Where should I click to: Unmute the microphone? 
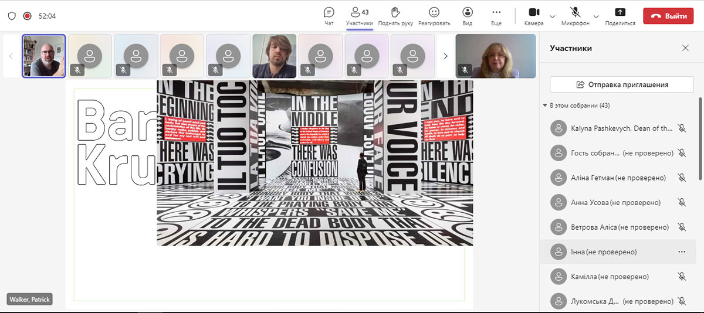pos(575,16)
